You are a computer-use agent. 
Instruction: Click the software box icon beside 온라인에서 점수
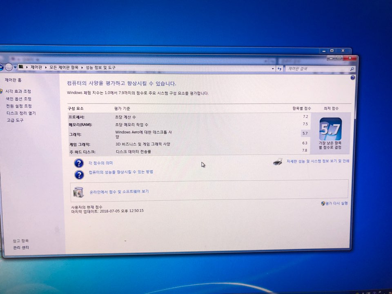(78, 192)
